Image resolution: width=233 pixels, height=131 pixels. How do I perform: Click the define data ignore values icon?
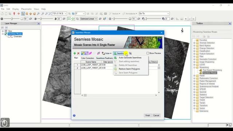[x=98, y=53]
